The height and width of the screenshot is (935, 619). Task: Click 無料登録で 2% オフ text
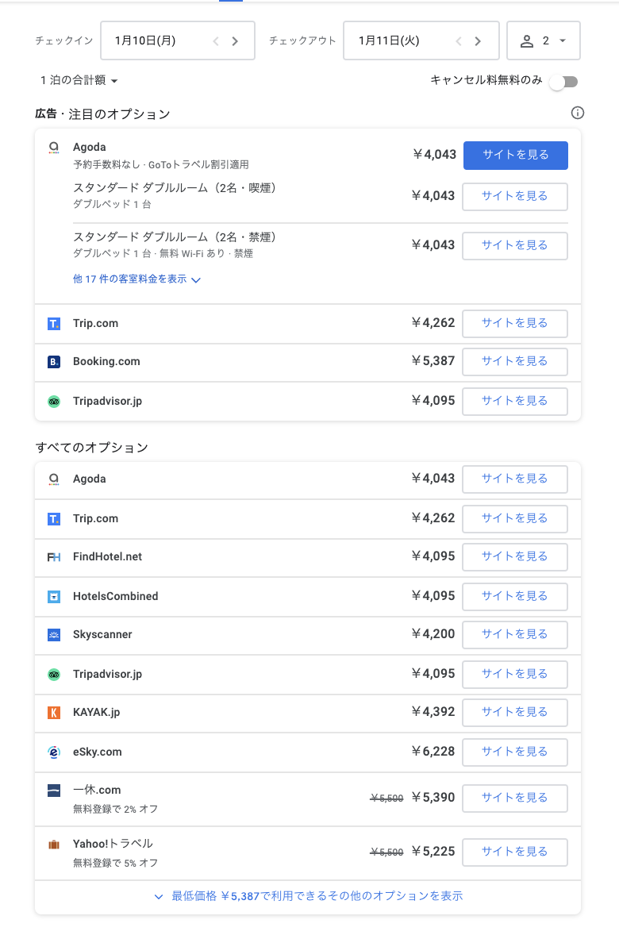116,809
